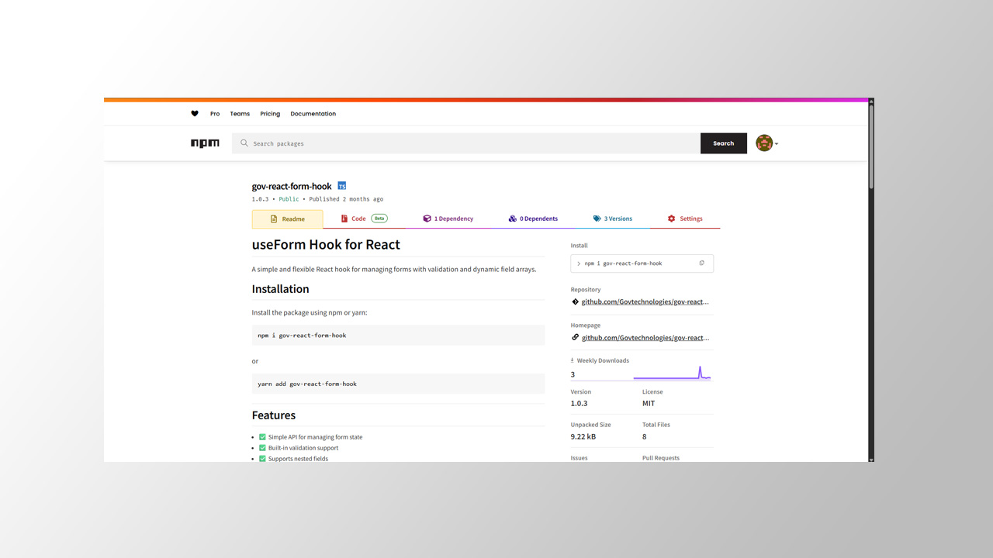Open the GitHub repository link
993x558 pixels.
[645, 302]
